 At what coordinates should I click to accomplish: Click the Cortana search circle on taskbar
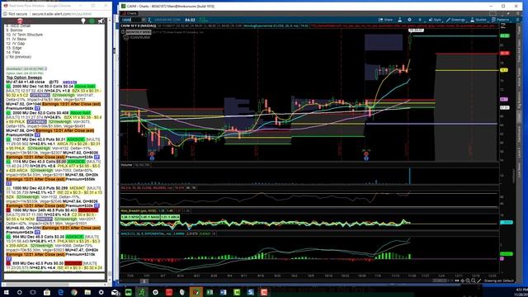pyautogui.click(x=20, y=292)
